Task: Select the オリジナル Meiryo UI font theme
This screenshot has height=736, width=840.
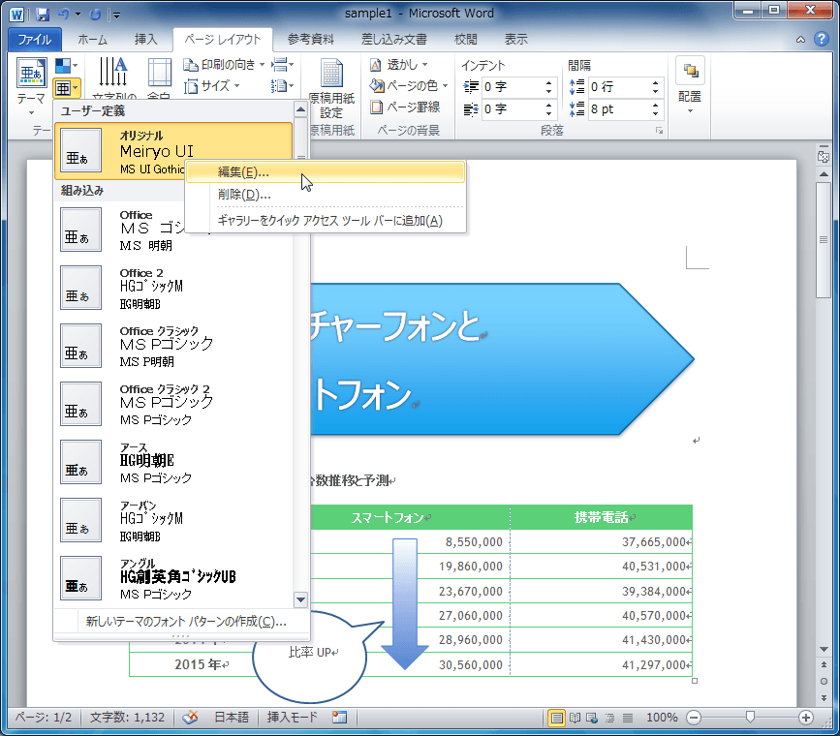Action: 173,151
